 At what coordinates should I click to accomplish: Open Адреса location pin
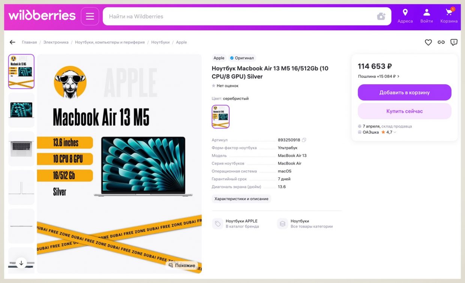tap(405, 16)
